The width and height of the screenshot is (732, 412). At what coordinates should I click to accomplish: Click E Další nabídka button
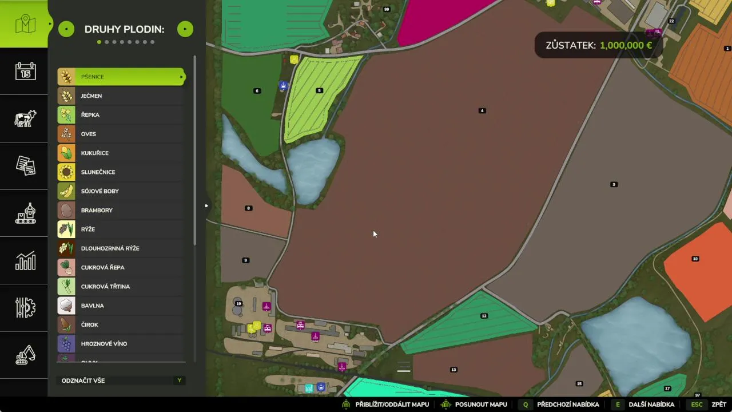coord(642,405)
